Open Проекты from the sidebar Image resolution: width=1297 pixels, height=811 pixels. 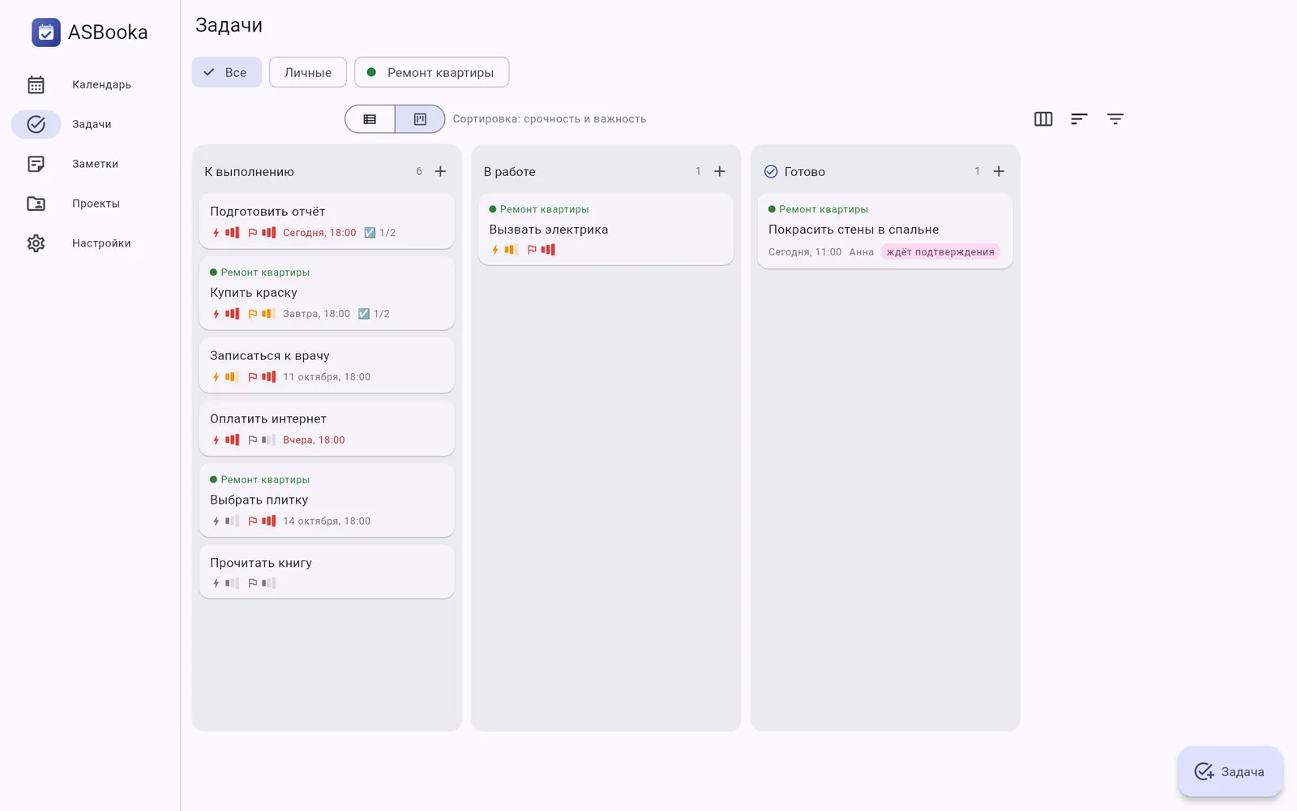point(90,204)
